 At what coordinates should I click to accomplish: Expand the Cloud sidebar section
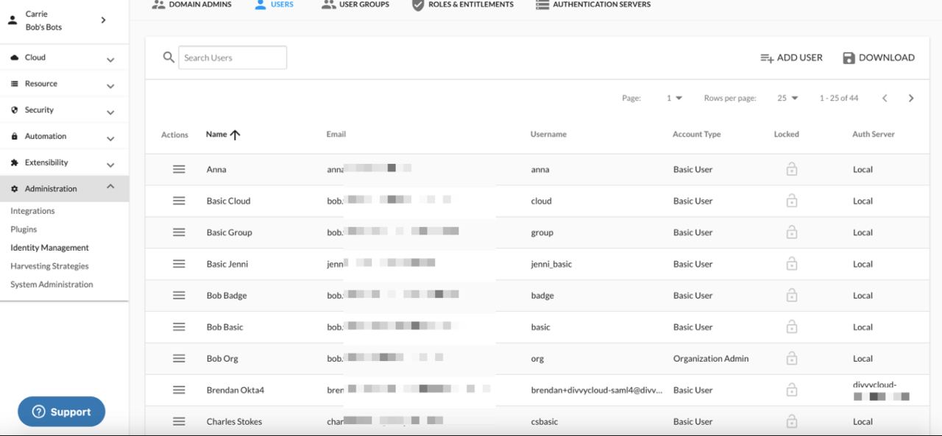pos(110,60)
